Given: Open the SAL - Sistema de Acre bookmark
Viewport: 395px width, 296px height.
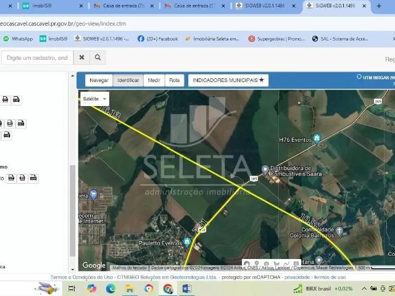Looking at the screenshot, I should point(340,39).
